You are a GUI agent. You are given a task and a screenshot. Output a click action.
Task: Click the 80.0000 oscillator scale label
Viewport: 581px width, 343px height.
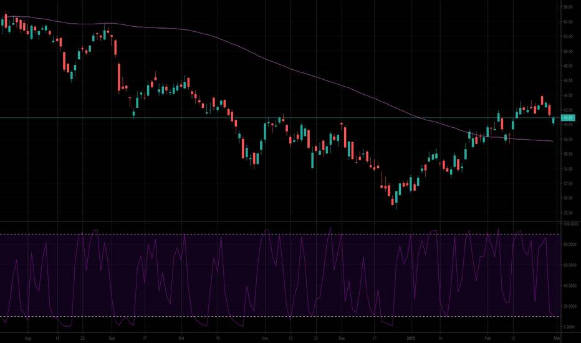click(570, 244)
